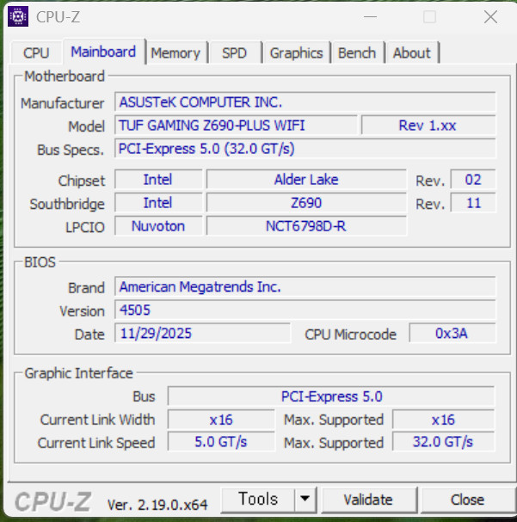Image resolution: width=517 pixels, height=522 pixels.
Task: Click the CPU-Z window title text
Action: (58, 16)
